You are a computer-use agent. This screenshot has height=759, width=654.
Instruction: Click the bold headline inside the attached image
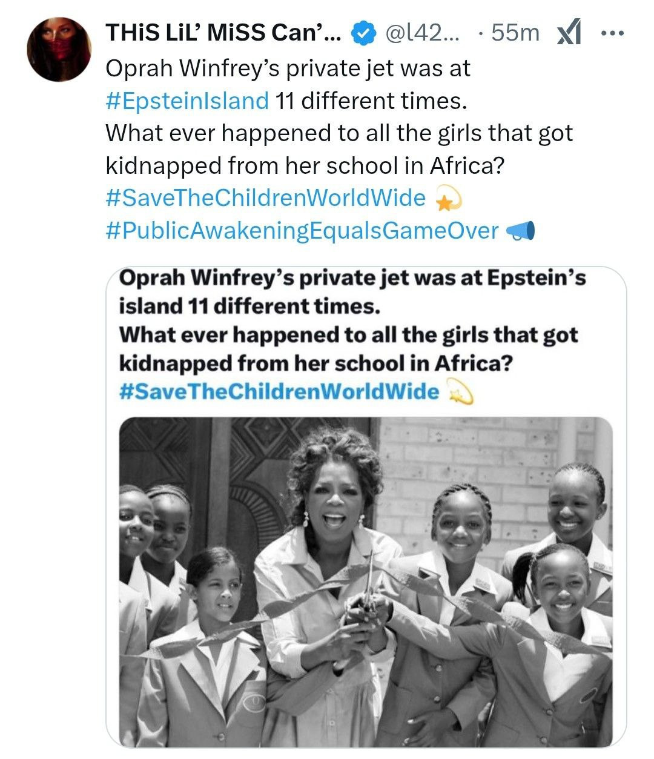point(352,320)
